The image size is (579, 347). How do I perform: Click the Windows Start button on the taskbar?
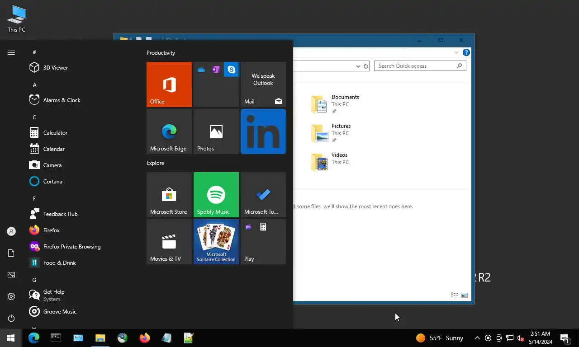[11, 338]
